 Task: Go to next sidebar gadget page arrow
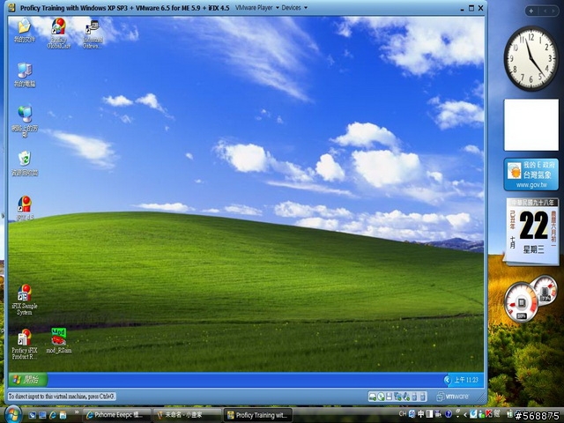553,11
